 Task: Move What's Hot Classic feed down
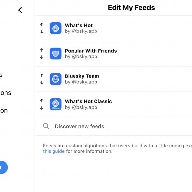pos(42,108)
